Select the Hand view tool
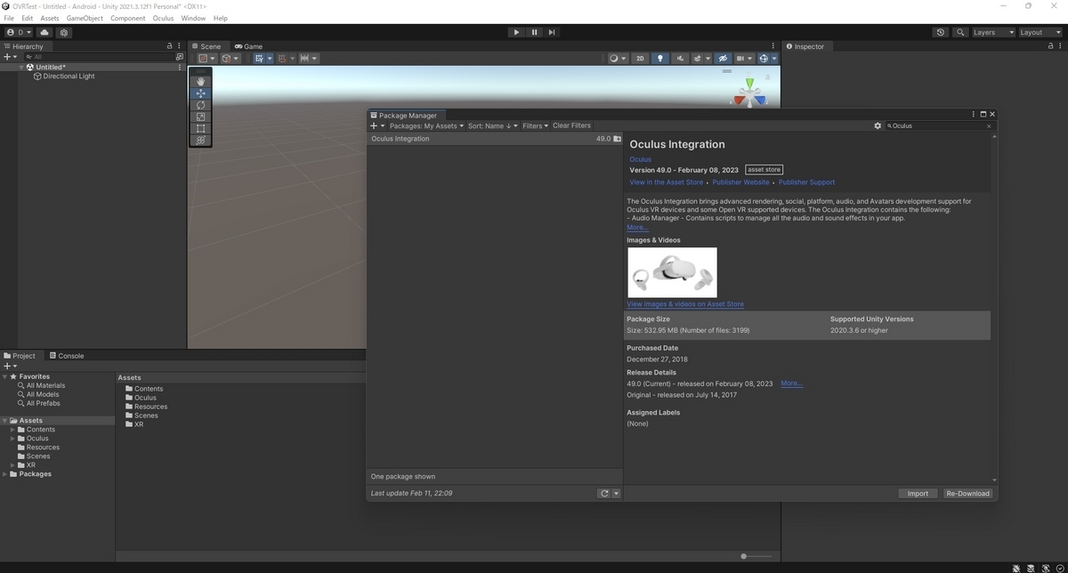 [x=200, y=81]
